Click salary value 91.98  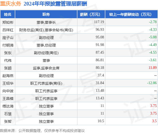click(x=100, y=45)
